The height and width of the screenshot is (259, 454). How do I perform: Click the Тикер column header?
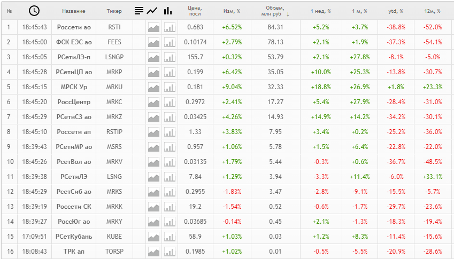114,11
